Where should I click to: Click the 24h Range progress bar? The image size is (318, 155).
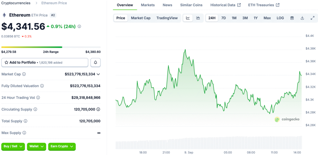[51, 47]
